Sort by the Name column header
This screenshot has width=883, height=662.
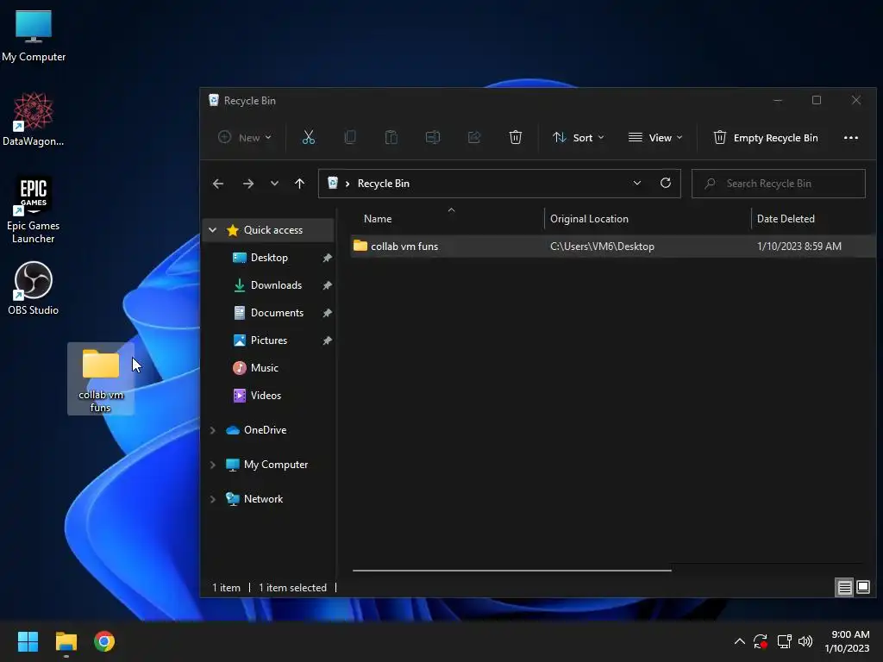tap(378, 219)
